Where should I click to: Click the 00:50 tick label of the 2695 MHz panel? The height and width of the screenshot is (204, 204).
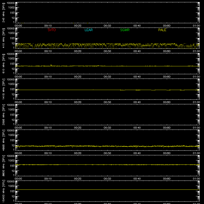click(167, 128)
